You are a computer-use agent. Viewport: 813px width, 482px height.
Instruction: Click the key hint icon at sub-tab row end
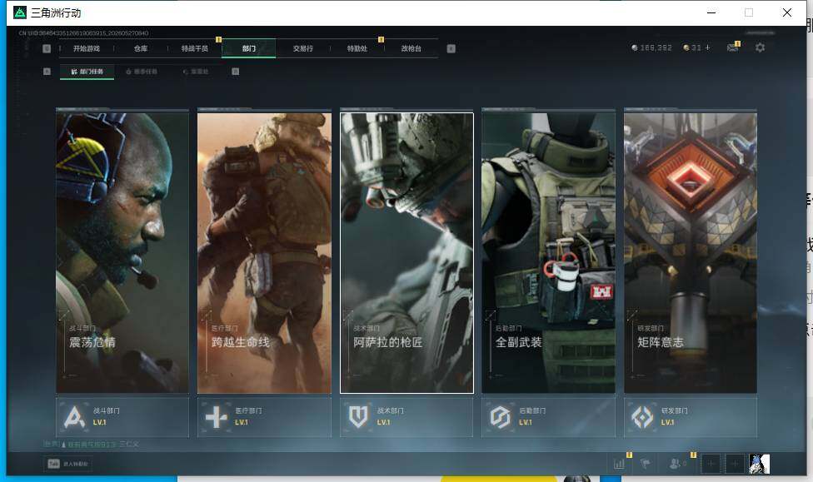(236, 72)
